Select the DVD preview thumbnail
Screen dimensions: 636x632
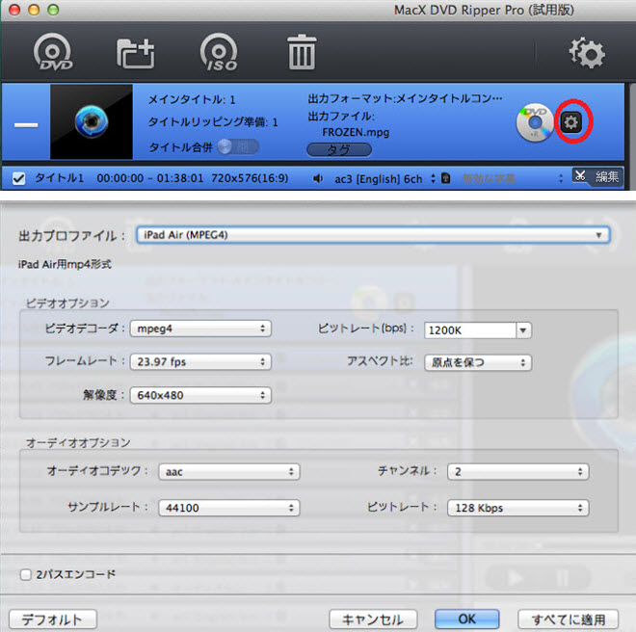click(x=92, y=121)
